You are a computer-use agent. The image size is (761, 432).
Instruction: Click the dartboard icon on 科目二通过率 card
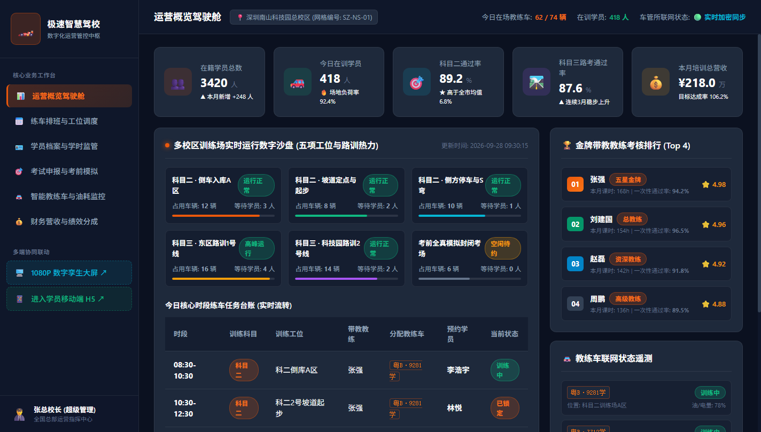point(417,82)
